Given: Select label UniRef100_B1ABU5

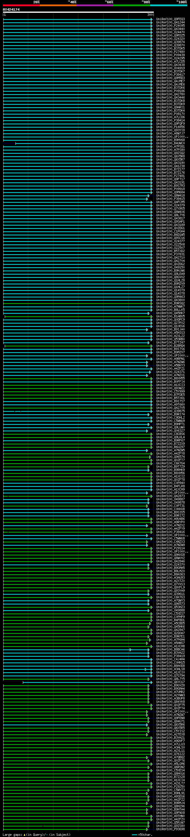Looking at the screenshot, I should pos(170,316).
